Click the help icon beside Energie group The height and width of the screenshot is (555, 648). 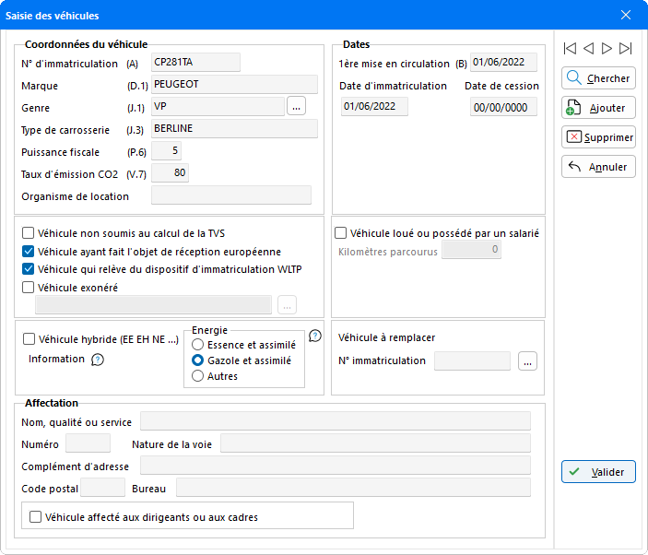314,337
